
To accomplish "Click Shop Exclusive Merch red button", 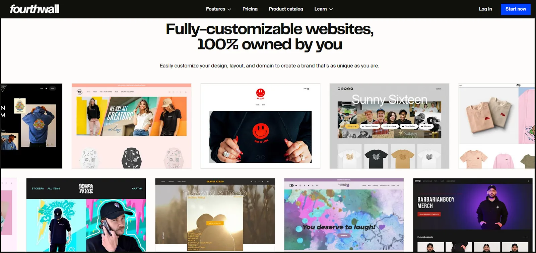I will point(429,214).
